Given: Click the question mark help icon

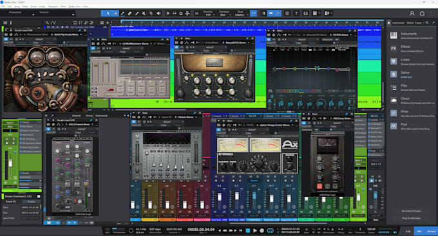Looking at the screenshot, I should (296, 13).
